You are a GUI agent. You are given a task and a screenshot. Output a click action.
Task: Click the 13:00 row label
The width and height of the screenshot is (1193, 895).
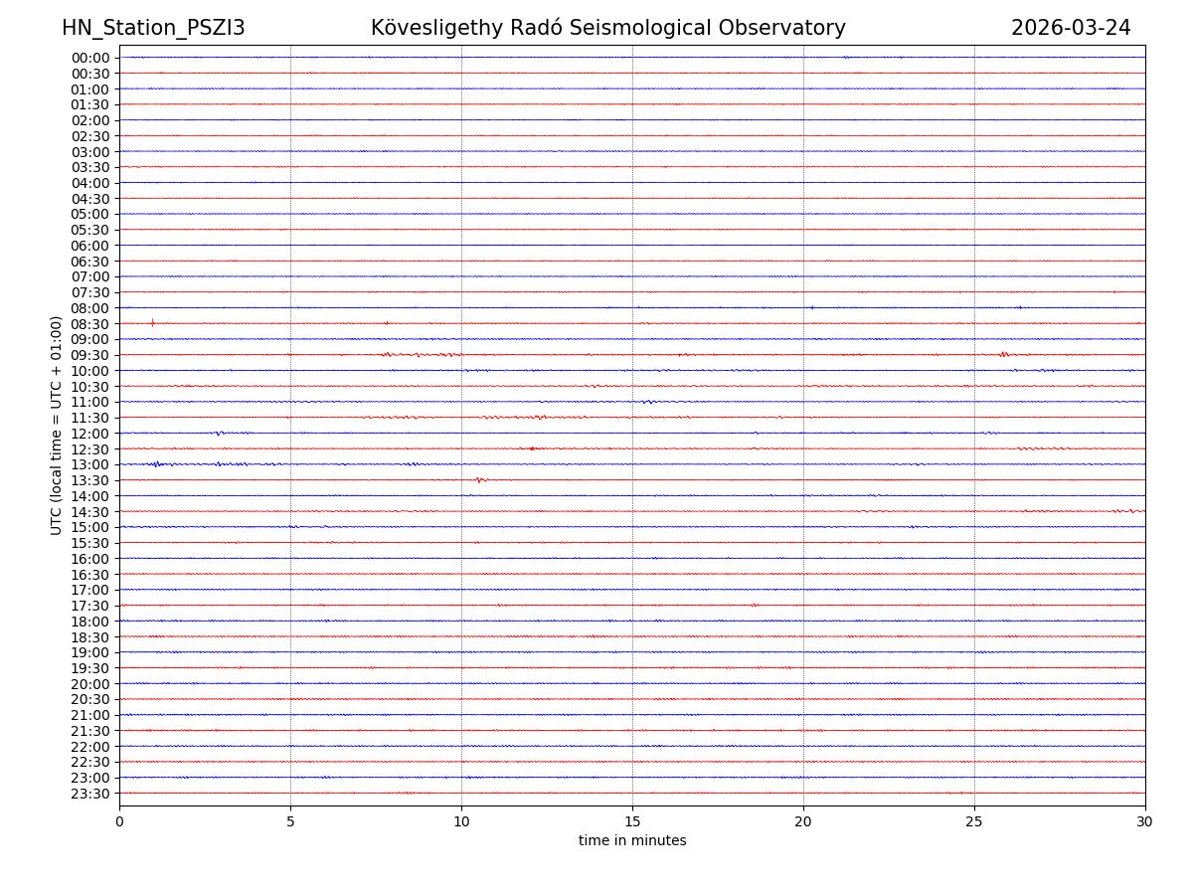click(90, 464)
